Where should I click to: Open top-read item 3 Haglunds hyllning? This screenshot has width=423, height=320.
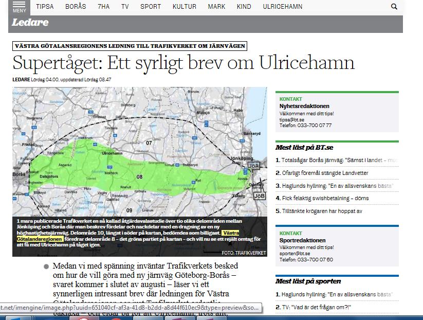click(335, 186)
